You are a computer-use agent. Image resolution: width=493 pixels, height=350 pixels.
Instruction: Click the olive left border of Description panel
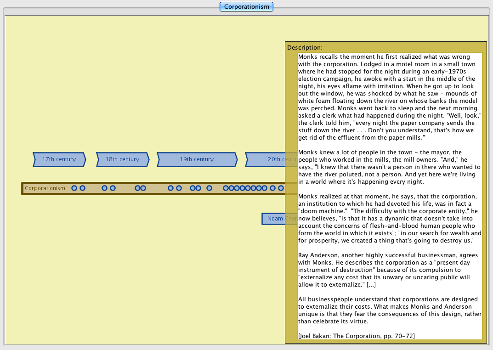point(291,198)
